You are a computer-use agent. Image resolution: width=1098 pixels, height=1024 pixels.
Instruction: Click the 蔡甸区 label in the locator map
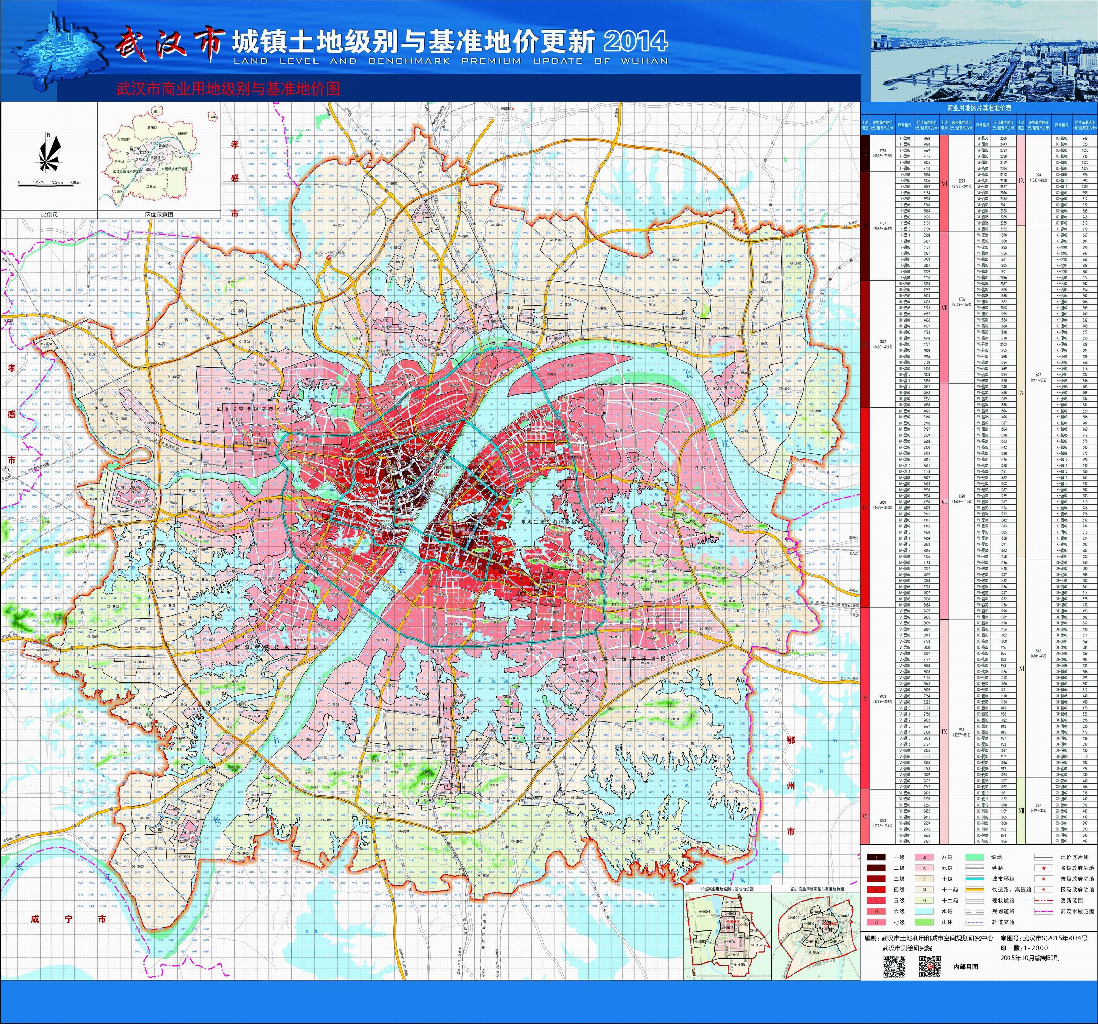119,161
